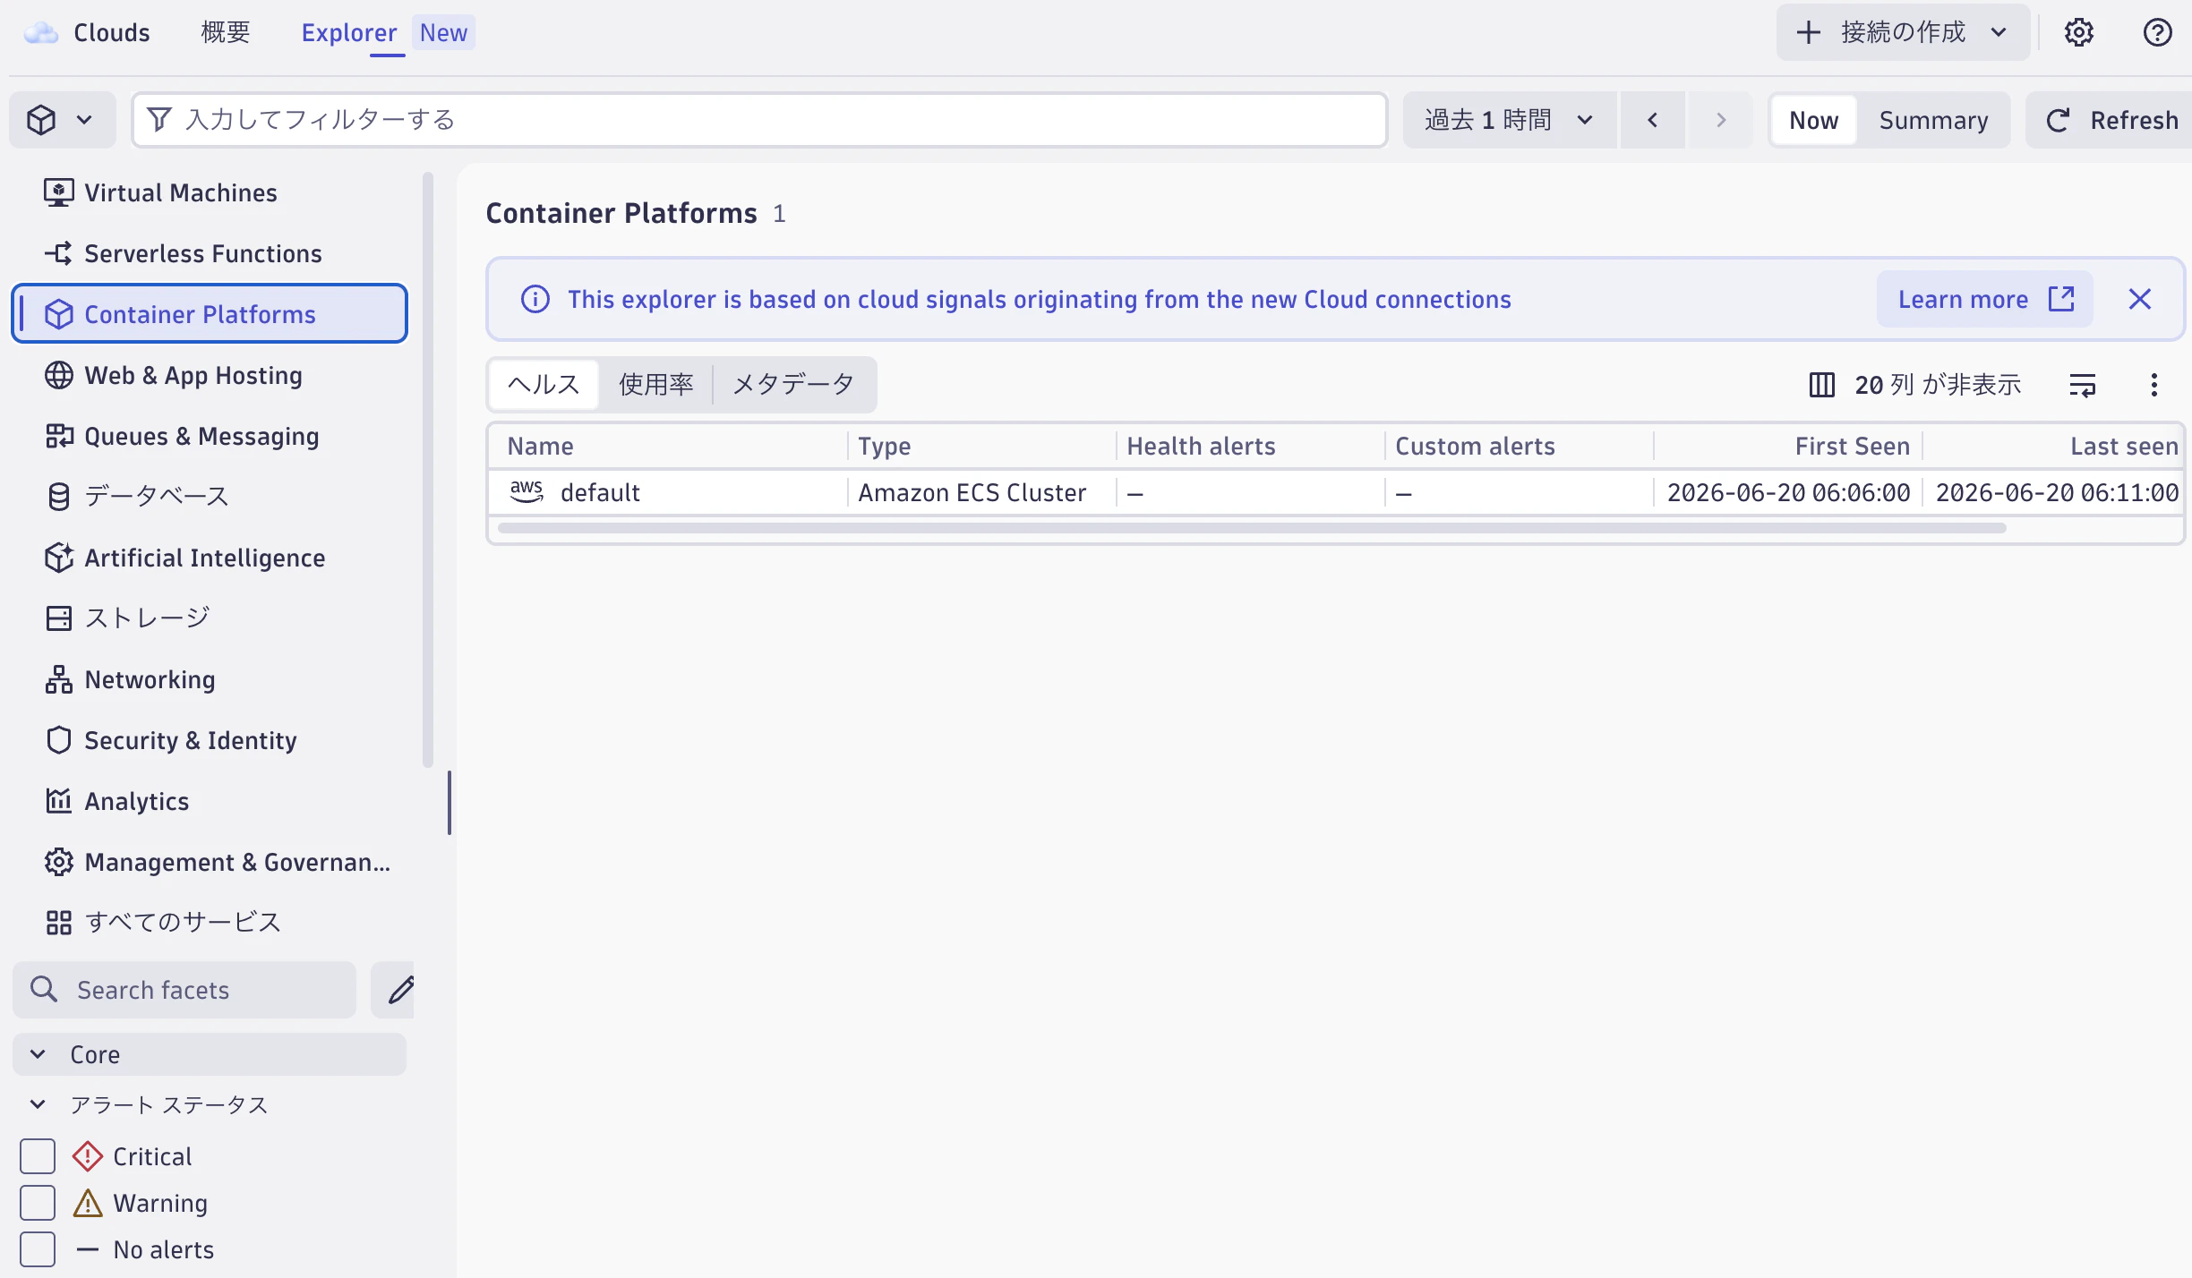Select the 使用率 tab
The width and height of the screenshot is (2192, 1278).
point(656,385)
